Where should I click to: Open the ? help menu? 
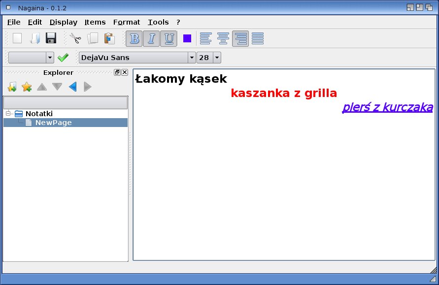[x=178, y=22]
